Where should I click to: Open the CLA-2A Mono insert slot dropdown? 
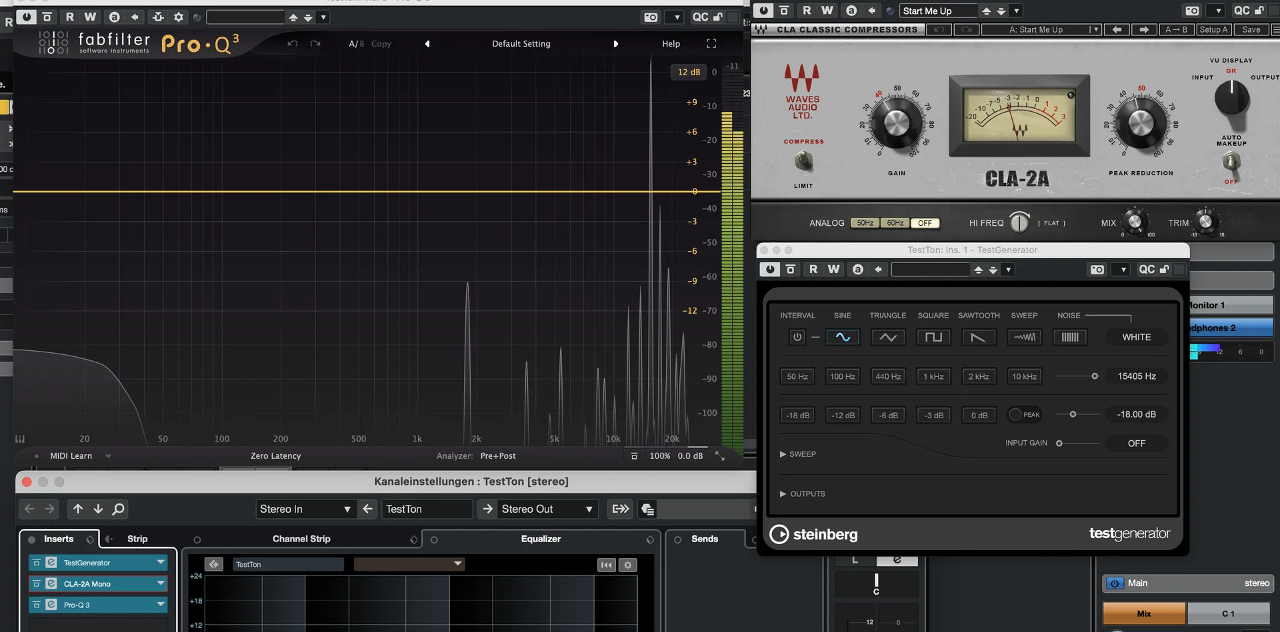pyautogui.click(x=160, y=583)
